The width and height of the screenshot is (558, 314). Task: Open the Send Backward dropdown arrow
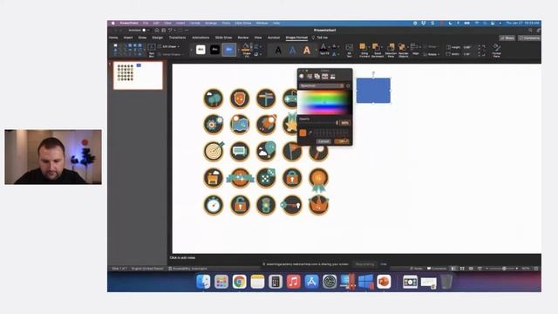click(x=382, y=47)
